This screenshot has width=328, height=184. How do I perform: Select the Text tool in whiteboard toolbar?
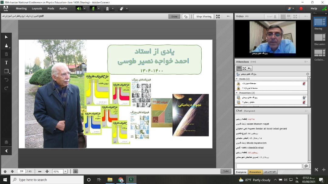(6, 63)
